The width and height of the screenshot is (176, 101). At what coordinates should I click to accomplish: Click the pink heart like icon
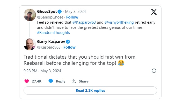[x=27, y=81]
